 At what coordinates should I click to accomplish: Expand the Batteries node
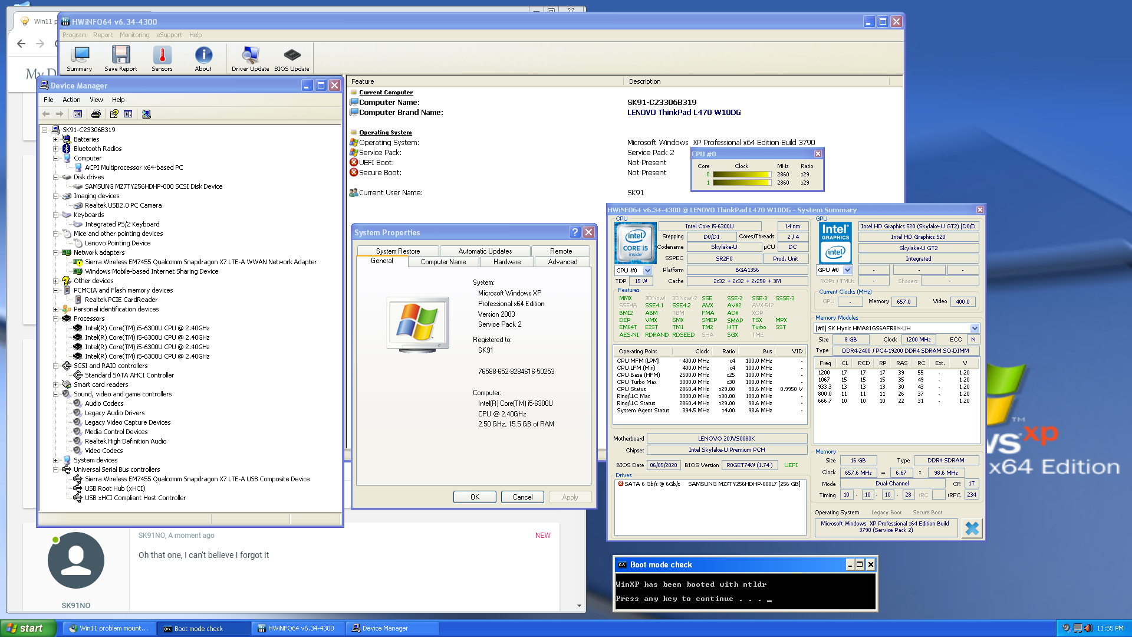(55, 139)
